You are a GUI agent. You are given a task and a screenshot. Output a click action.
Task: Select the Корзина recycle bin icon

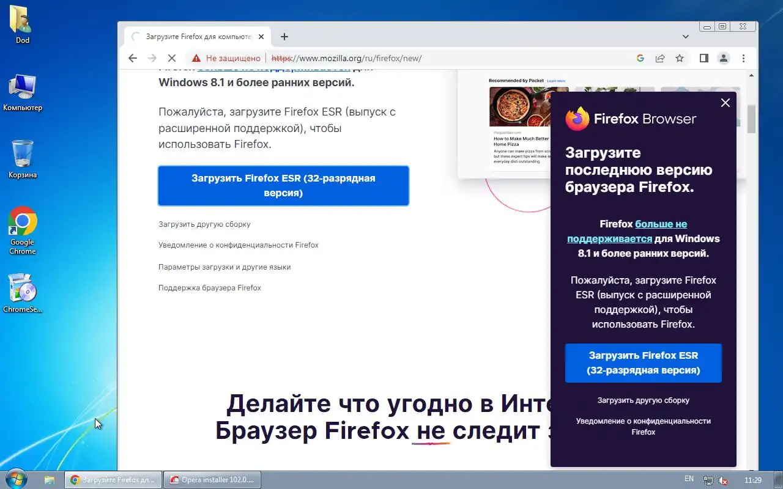point(23,159)
